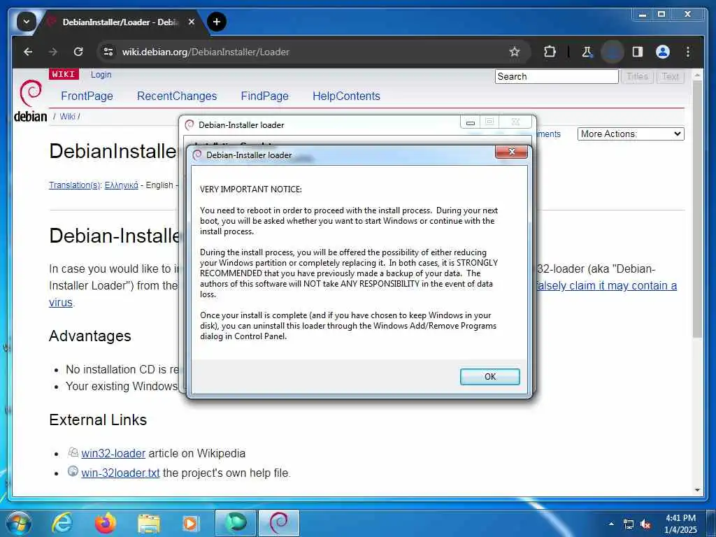The image size is (716, 537).
Task: Open the Translation(s) link
Action: click(x=74, y=185)
